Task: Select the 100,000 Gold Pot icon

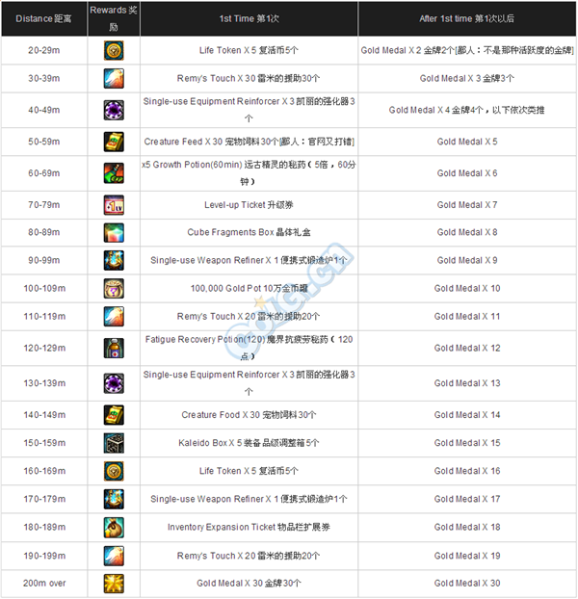Action: (114, 288)
